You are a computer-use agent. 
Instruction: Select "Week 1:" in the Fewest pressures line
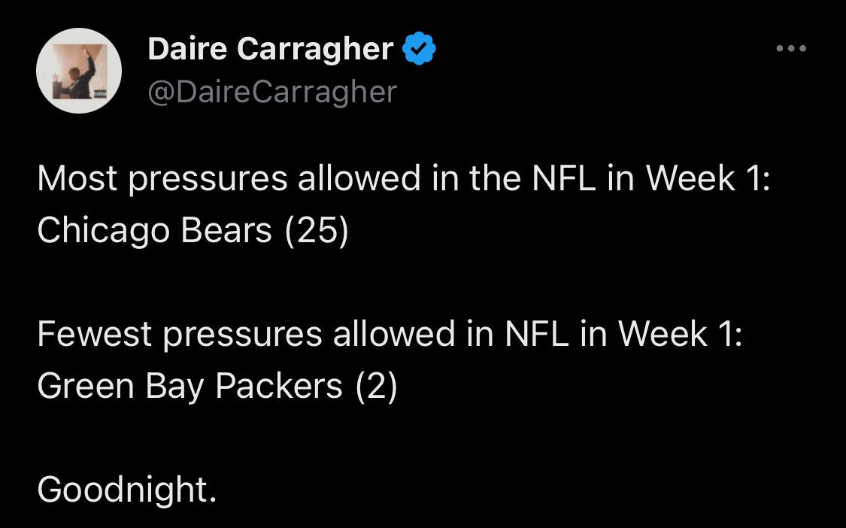coord(680,334)
